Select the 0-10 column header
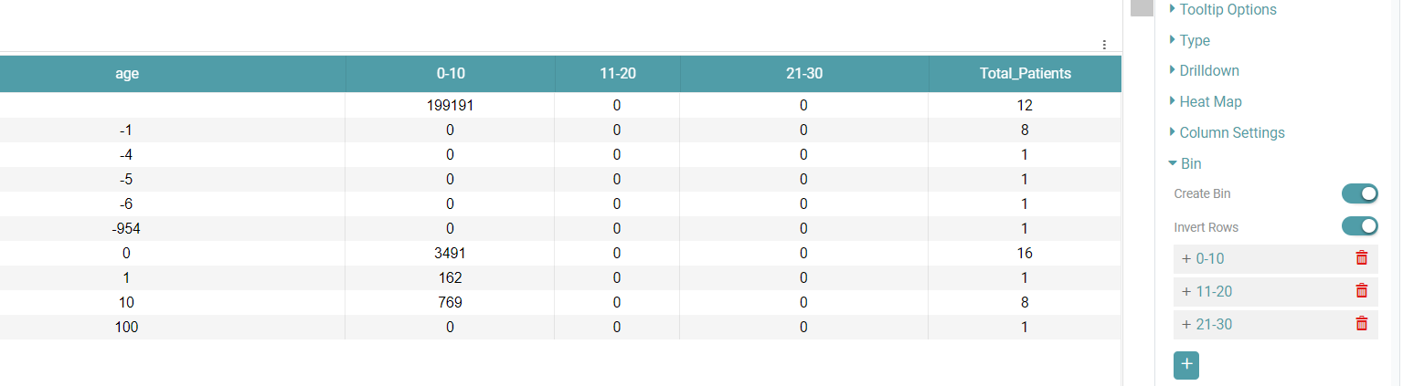This screenshot has height=386, width=1403. point(450,74)
